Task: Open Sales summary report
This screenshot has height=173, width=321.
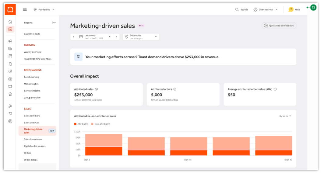Action: pyautogui.click(x=32, y=116)
